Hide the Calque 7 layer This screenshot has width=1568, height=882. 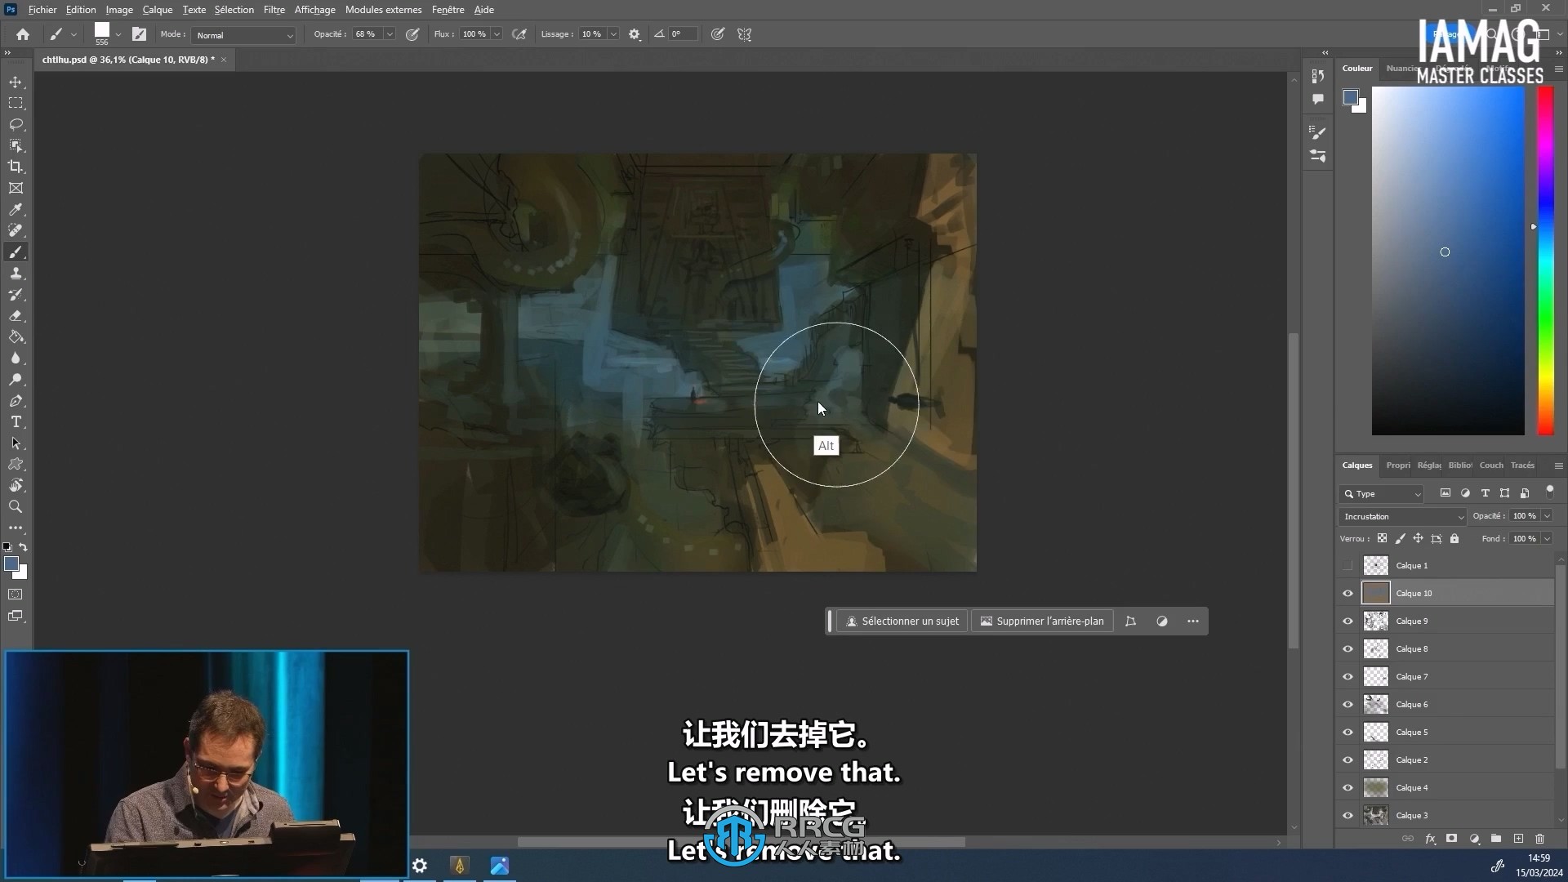point(1347,677)
